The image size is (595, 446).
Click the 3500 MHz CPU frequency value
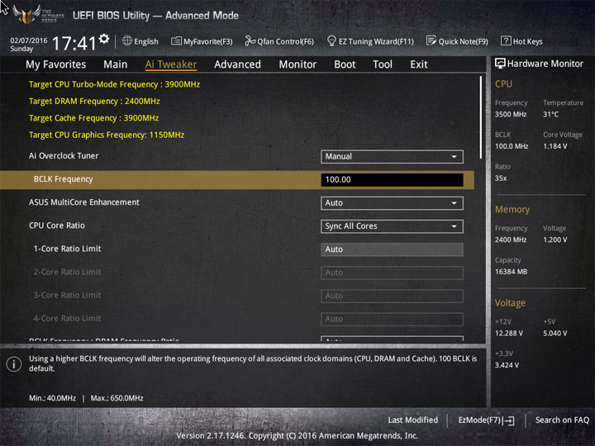[511, 114]
